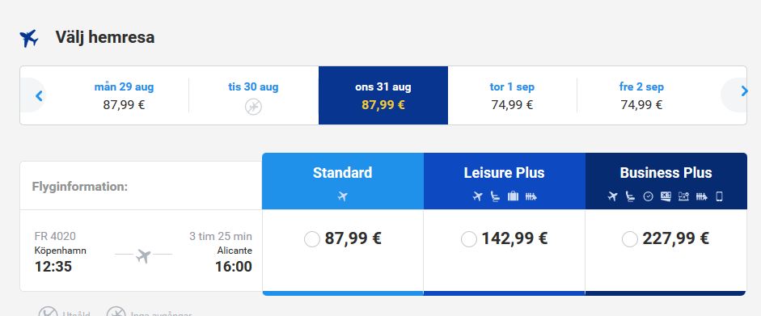Show earlier dates with left chevron
The height and width of the screenshot is (316, 761).
39,95
